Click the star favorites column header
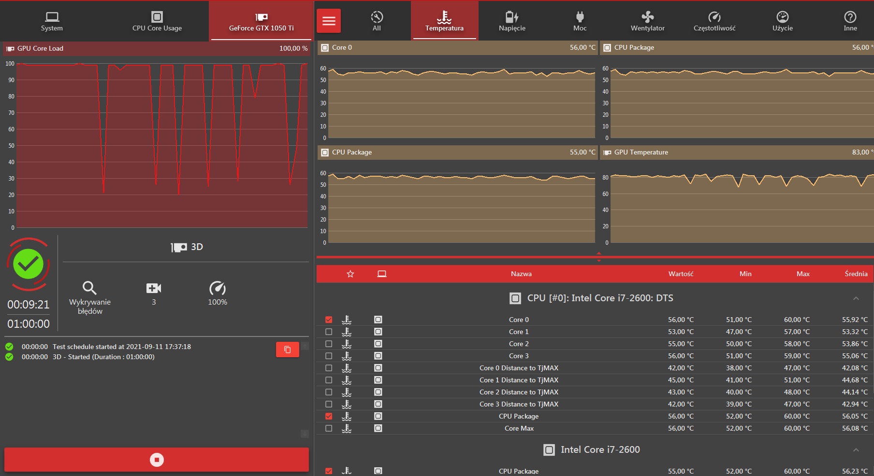 350,274
